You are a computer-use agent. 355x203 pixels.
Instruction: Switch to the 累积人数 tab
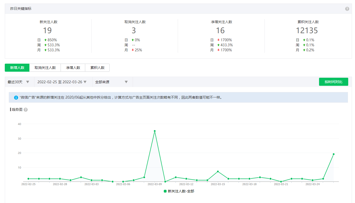(97, 68)
